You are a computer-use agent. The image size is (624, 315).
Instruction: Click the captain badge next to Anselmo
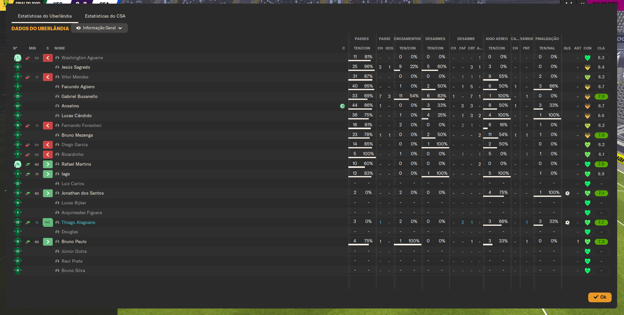pyautogui.click(x=342, y=106)
